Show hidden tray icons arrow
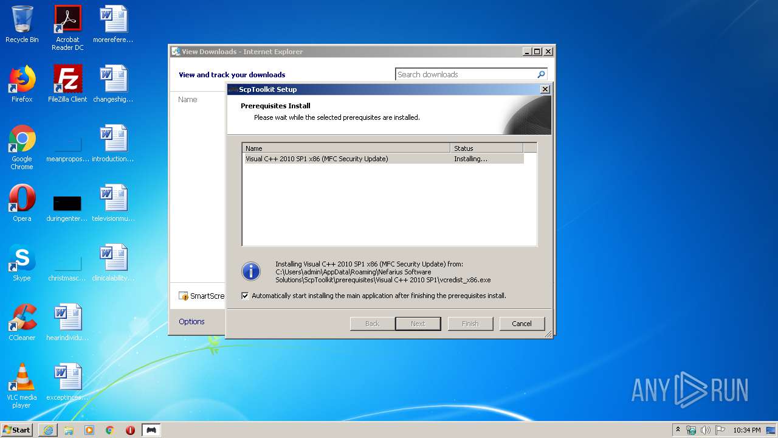778x438 pixels. [x=678, y=429]
